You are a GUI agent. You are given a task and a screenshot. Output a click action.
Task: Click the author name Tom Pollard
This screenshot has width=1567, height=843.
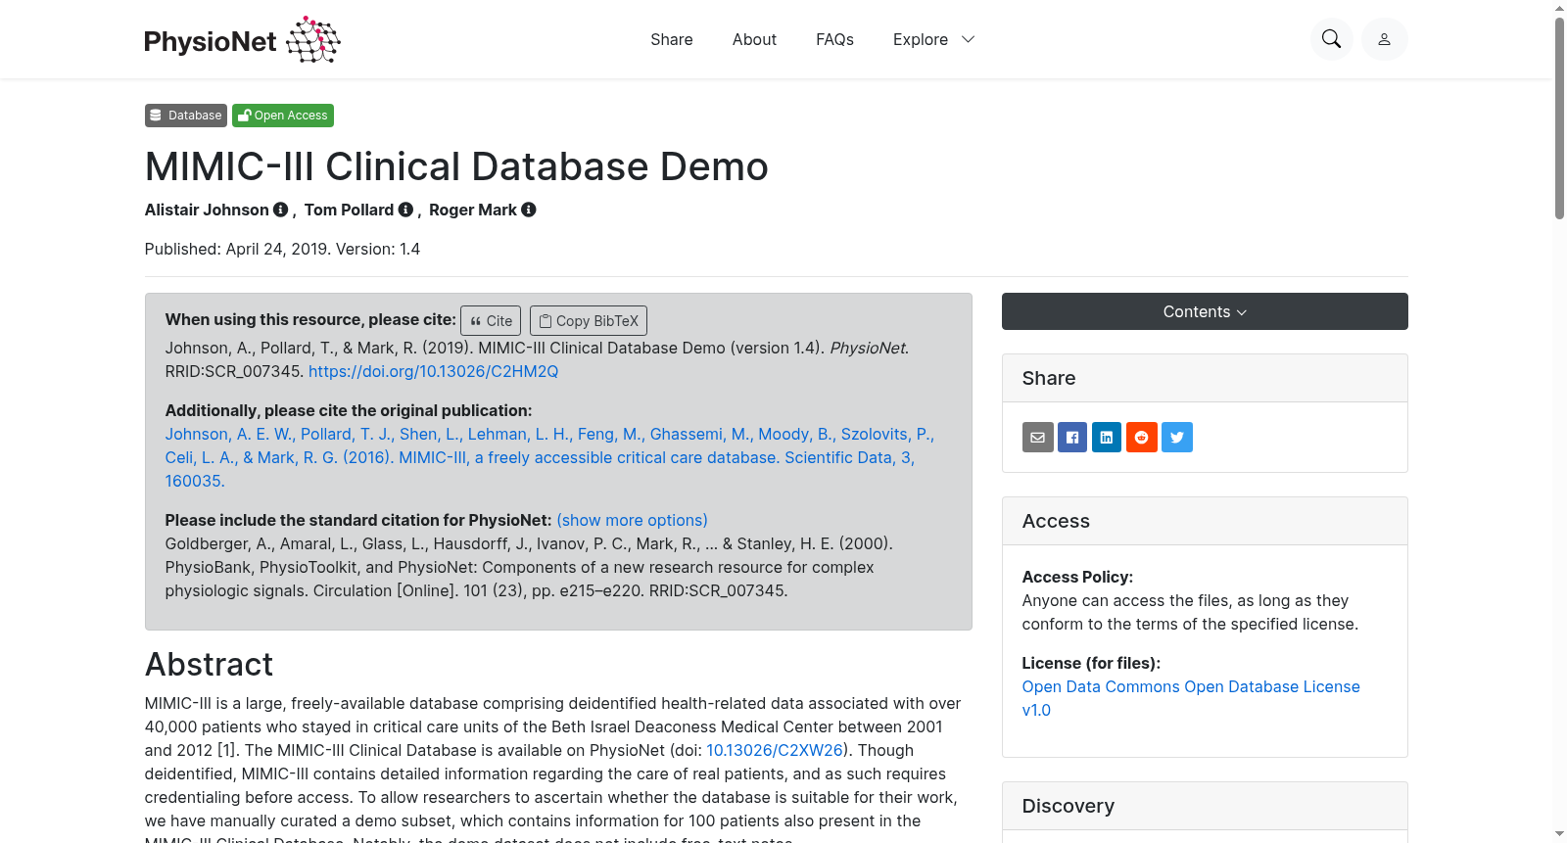tap(349, 210)
